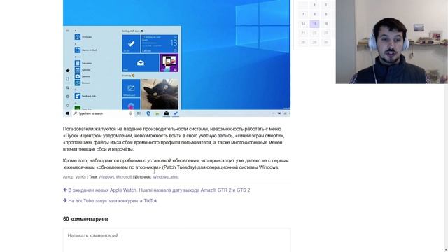Select day 16 in the calendar

(x=325, y=24)
